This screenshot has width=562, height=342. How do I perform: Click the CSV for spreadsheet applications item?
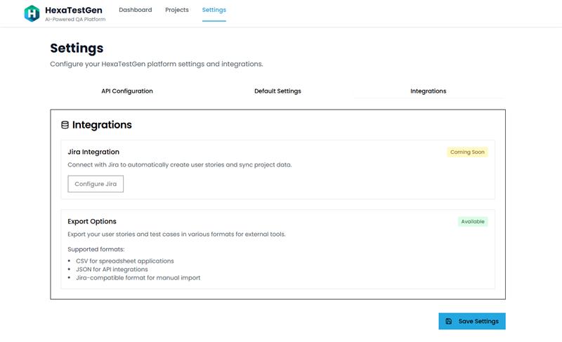tap(124, 261)
